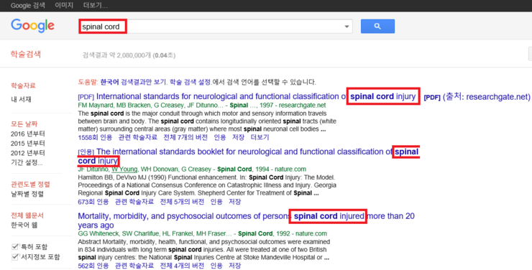The width and height of the screenshot is (532, 270).
Task: Open 학술 검색 설정 link
Action: (191, 82)
